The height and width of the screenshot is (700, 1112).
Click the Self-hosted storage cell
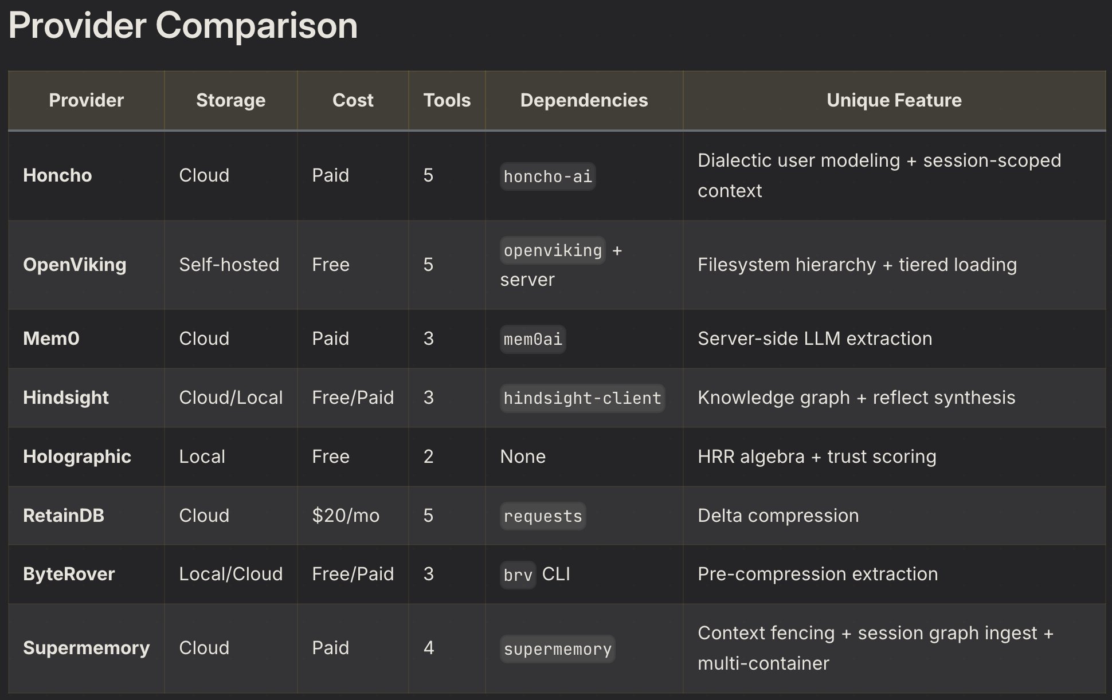[229, 265]
